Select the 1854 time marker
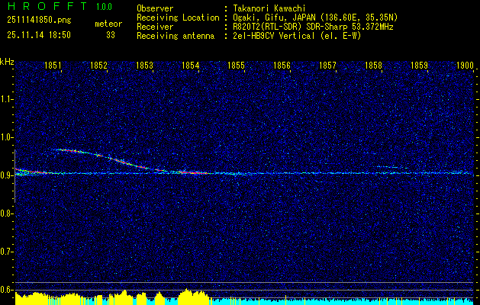Viewport: 480px width, 305px height. pyautogui.click(x=191, y=66)
